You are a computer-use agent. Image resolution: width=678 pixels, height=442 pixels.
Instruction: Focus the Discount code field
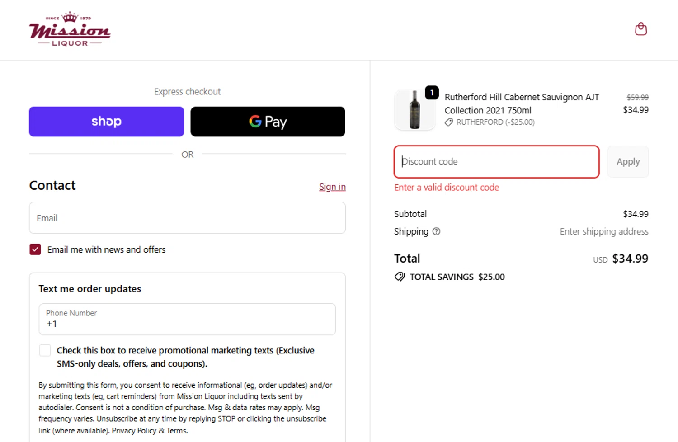[496, 162]
